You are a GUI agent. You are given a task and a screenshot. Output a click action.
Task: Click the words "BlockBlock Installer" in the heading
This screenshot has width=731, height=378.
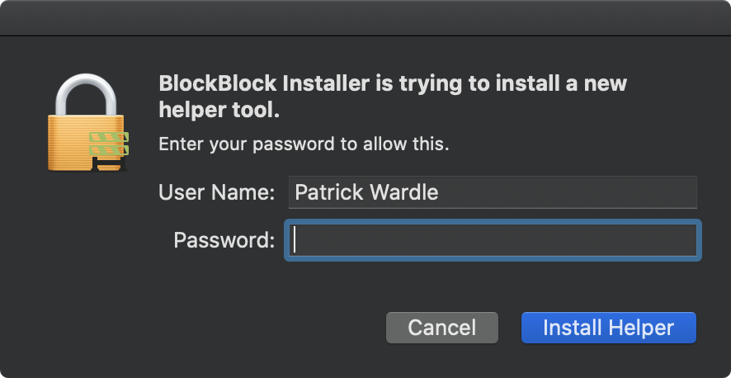[x=264, y=84]
